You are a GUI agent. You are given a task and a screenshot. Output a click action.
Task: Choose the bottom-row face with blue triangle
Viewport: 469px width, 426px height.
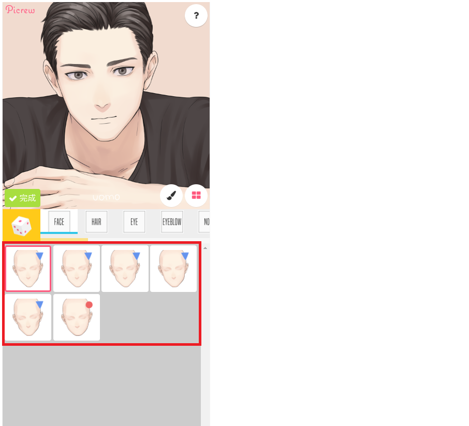(x=28, y=317)
